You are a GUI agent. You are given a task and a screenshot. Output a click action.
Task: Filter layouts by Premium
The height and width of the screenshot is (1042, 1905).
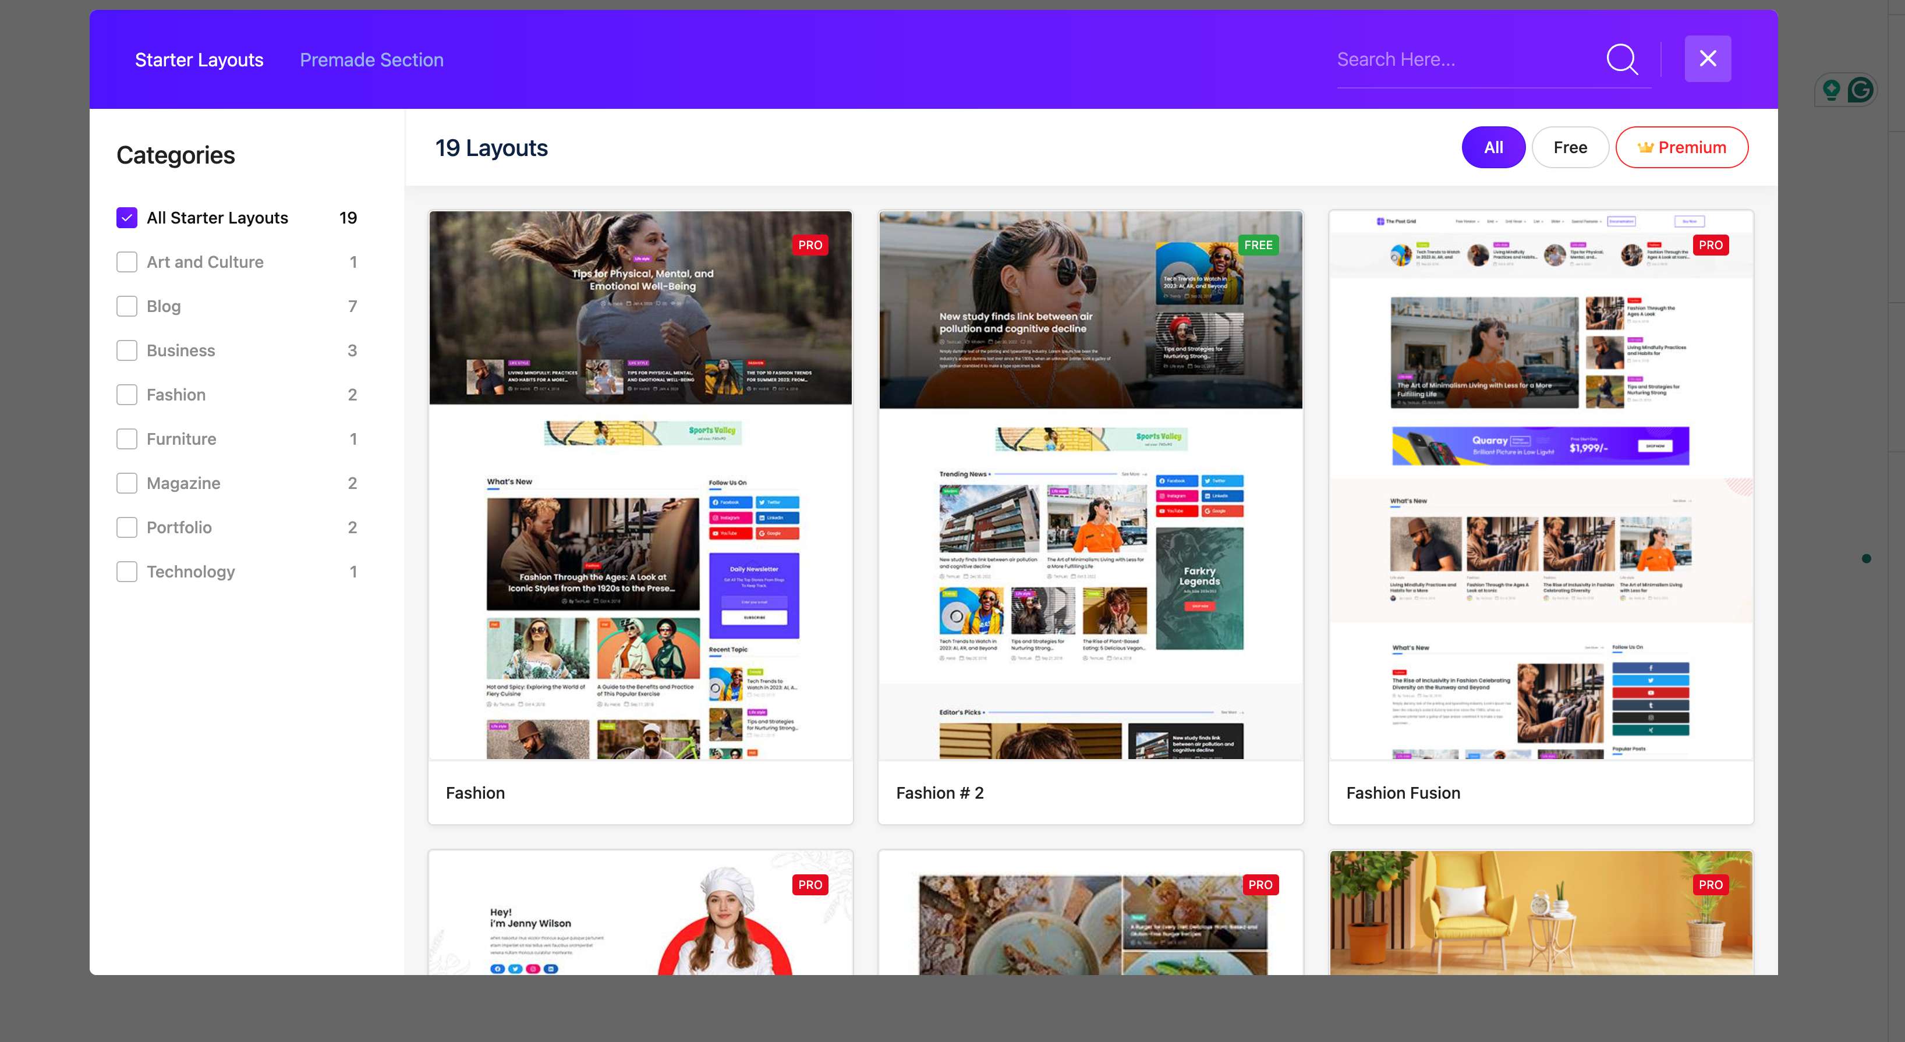pyautogui.click(x=1681, y=147)
